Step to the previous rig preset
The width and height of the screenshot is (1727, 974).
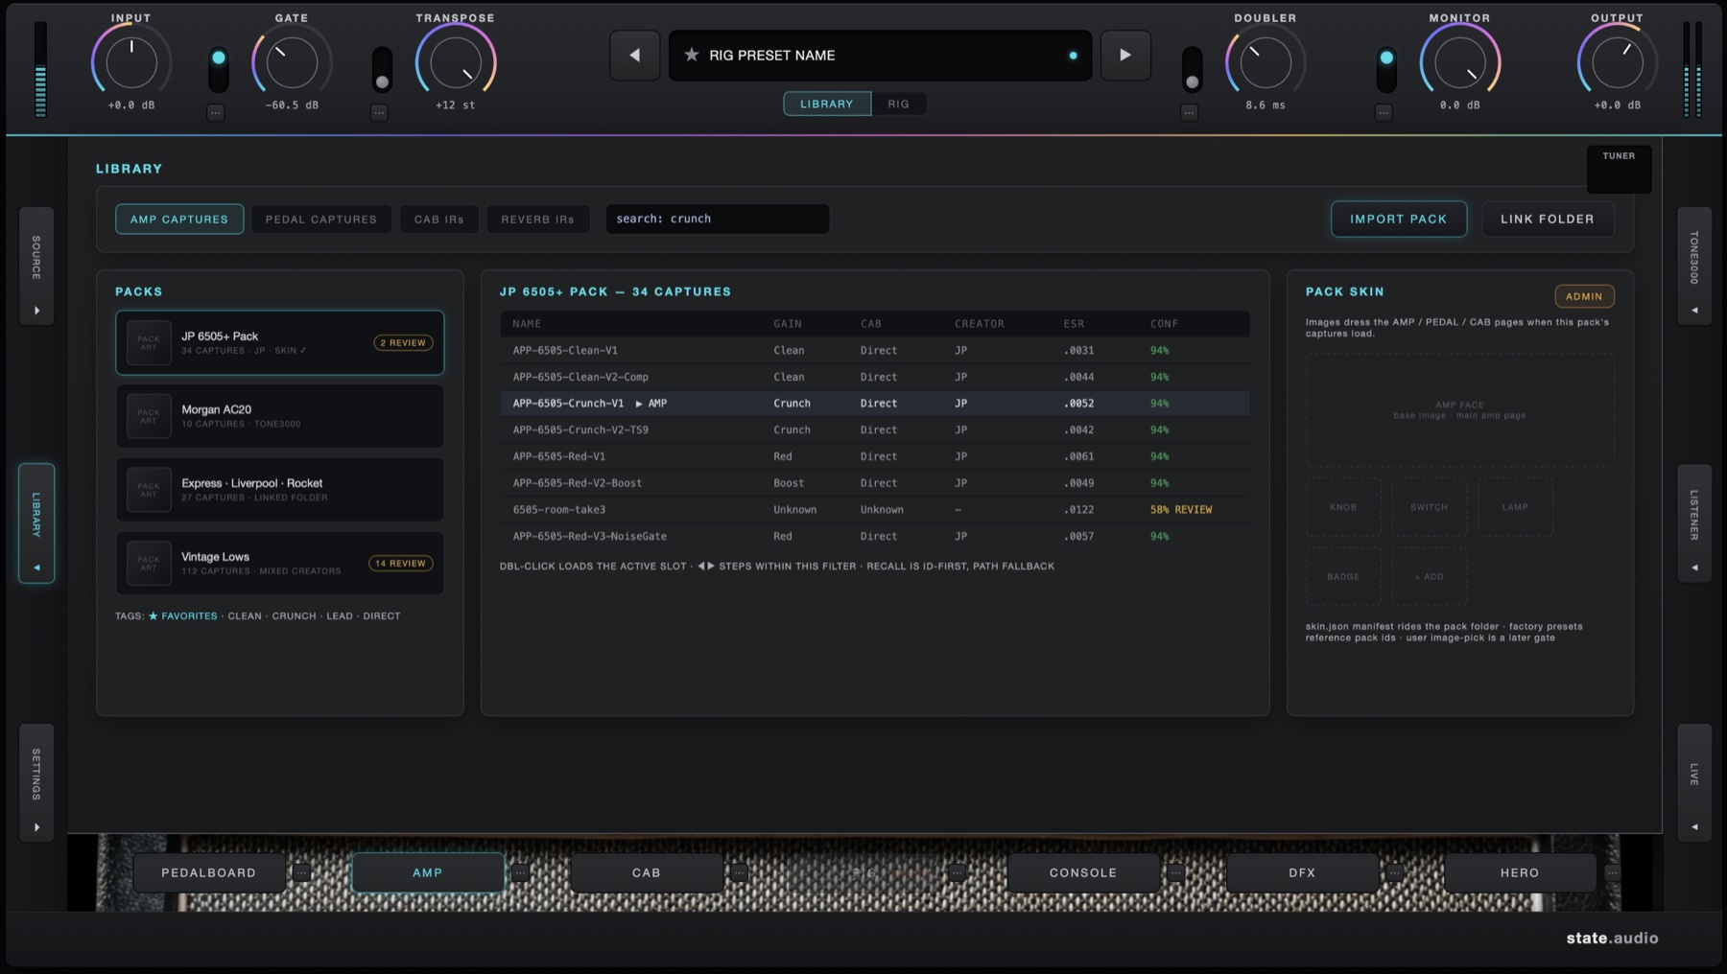(634, 56)
